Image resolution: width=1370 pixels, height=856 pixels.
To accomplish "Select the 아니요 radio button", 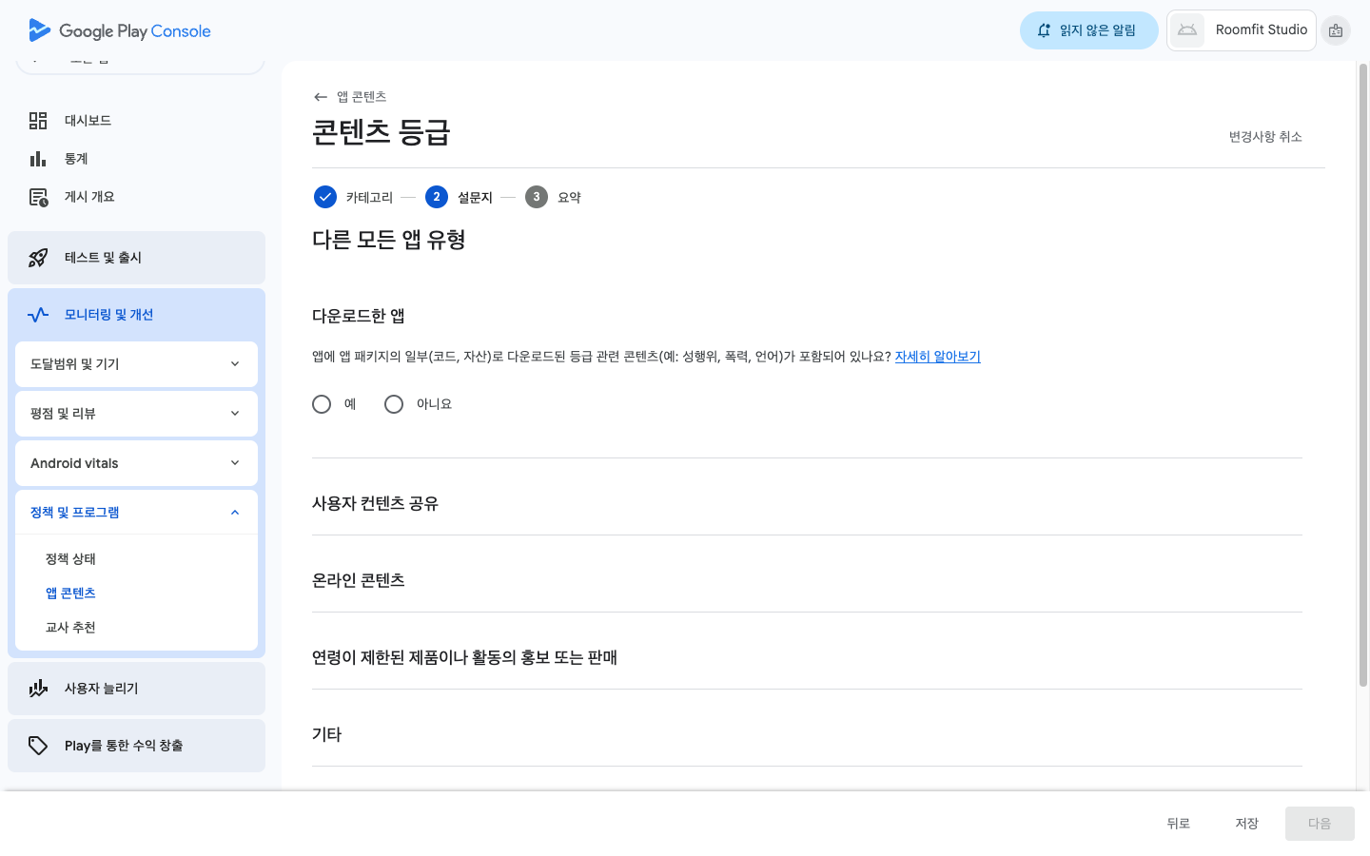I will pos(394,404).
